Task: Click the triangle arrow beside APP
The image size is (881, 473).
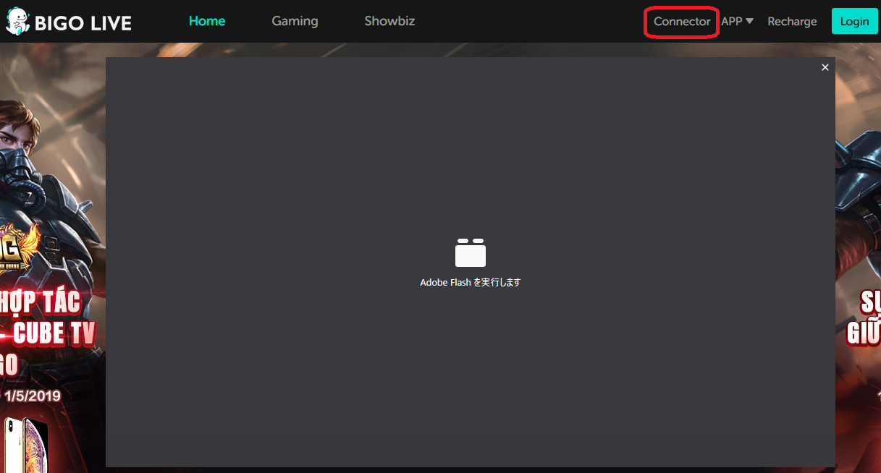Action: pyautogui.click(x=749, y=21)
